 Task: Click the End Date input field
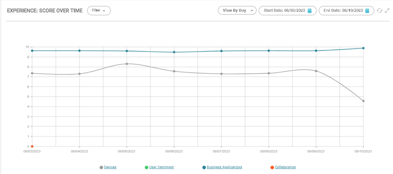coord(342,11)
